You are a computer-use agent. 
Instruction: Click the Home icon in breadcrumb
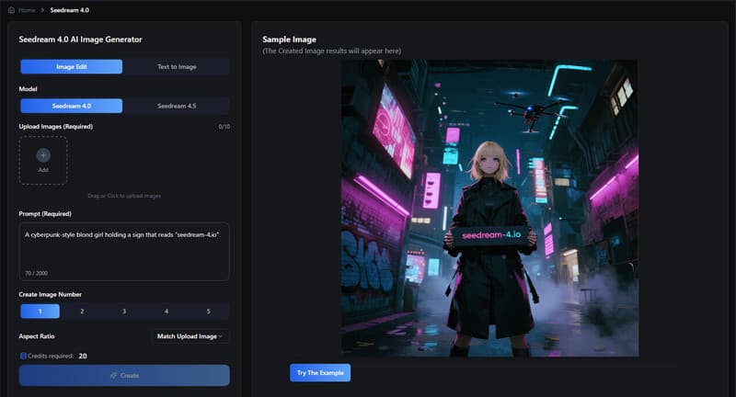point(11,10)
